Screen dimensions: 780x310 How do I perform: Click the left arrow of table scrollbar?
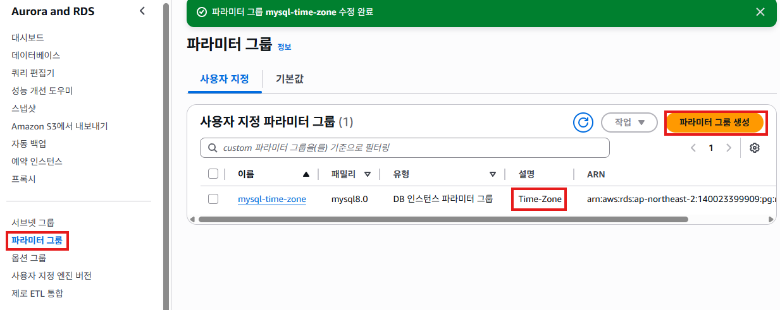(193, 220)
